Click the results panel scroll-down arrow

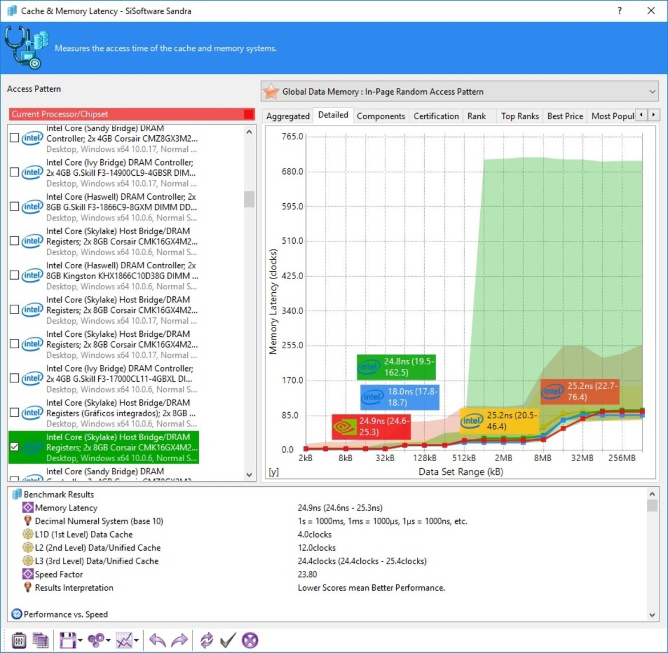click(x=652, y=615)
